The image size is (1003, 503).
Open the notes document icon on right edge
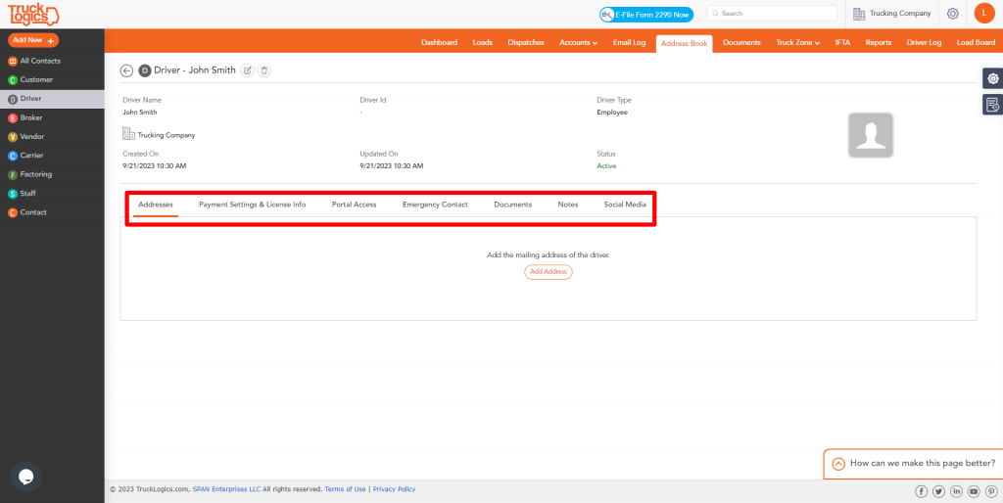click(x=993, y=104)
